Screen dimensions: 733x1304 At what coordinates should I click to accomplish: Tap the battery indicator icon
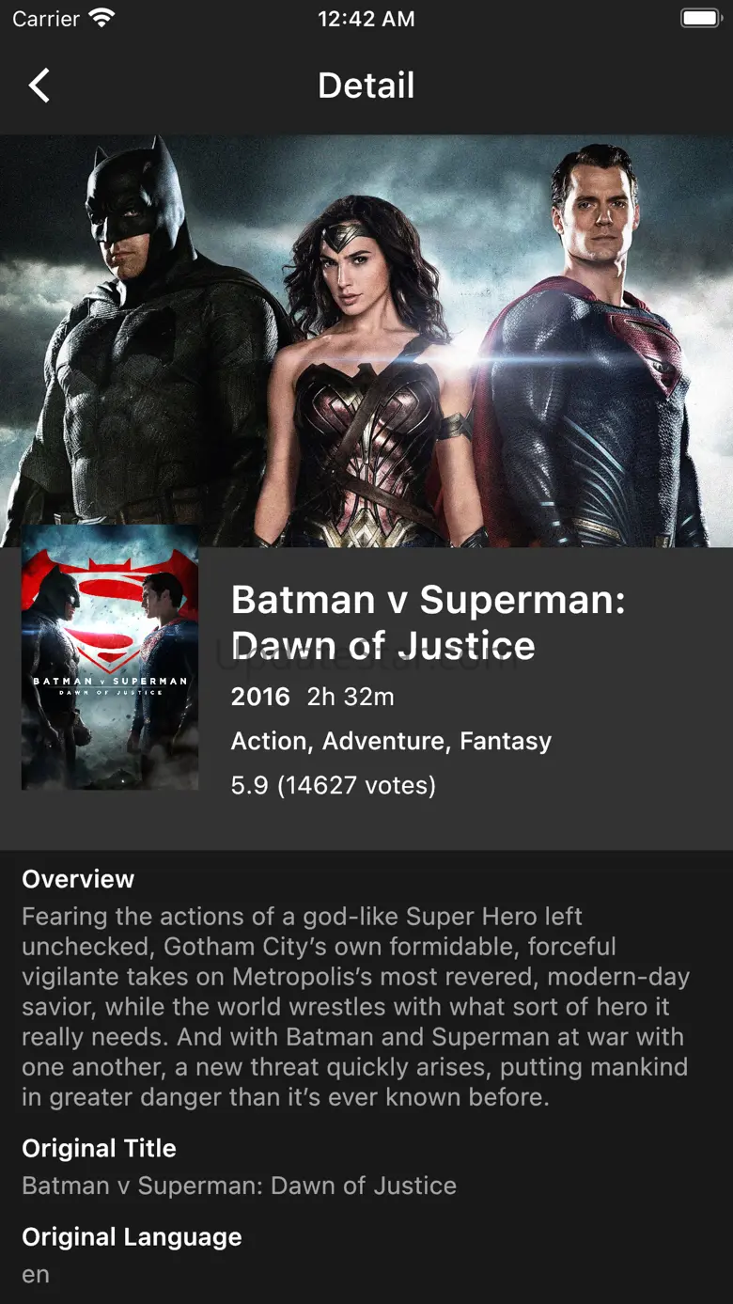(x=699, y=18)
